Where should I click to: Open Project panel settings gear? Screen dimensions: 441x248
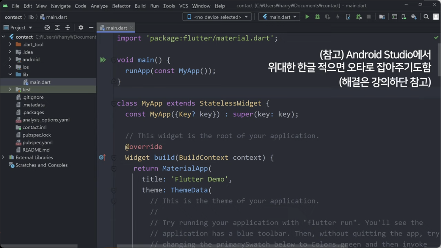point(81,28)
